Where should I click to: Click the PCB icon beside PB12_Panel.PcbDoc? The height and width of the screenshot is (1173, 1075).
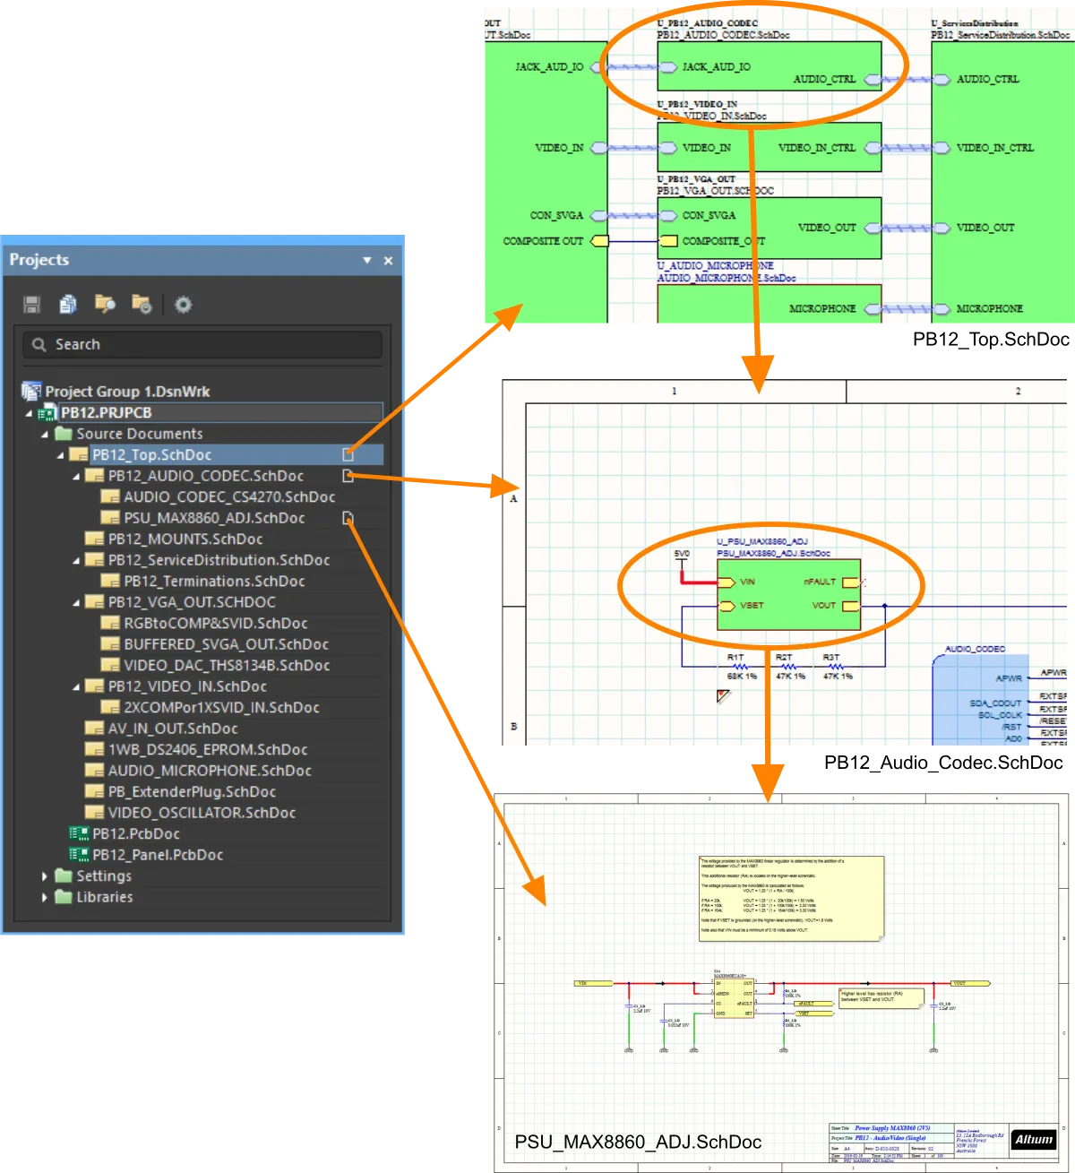79,855
